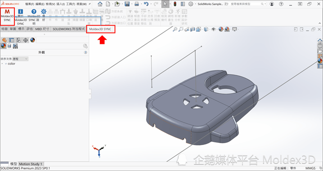Click the MMGS units in status bar
This screenshot has width=323, height=171.
coord(310,168)
